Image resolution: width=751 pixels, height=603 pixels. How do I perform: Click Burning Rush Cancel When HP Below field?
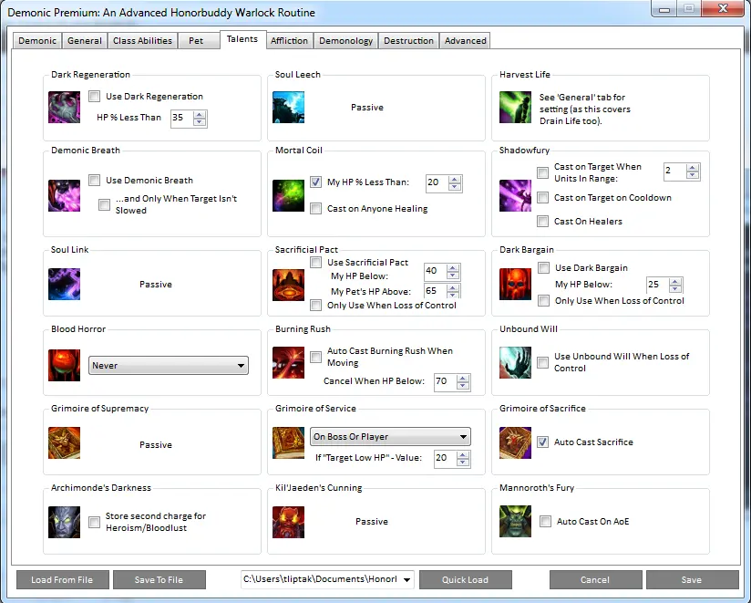coord(446,381)
